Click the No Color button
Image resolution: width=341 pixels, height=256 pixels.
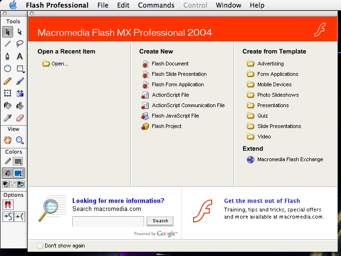(13, 184)
